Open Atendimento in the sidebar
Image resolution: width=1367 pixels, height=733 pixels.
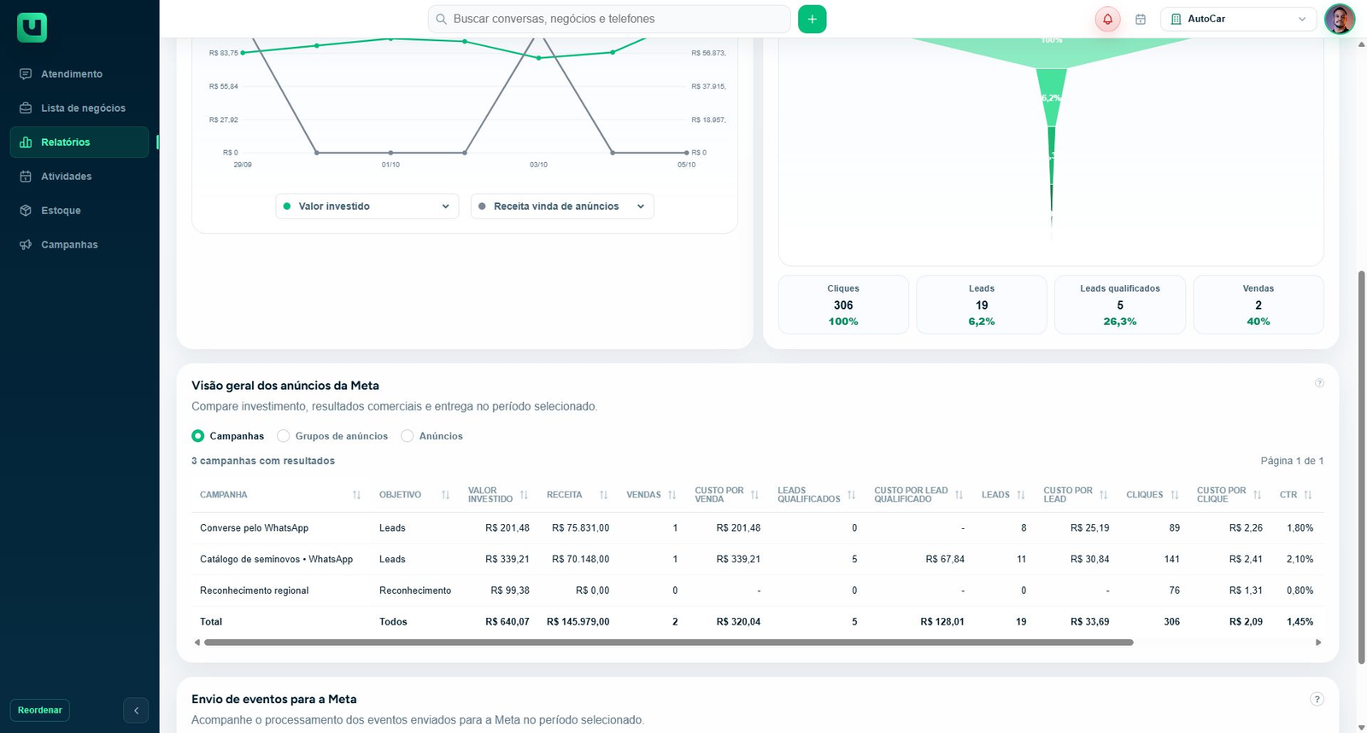[79, 74]
